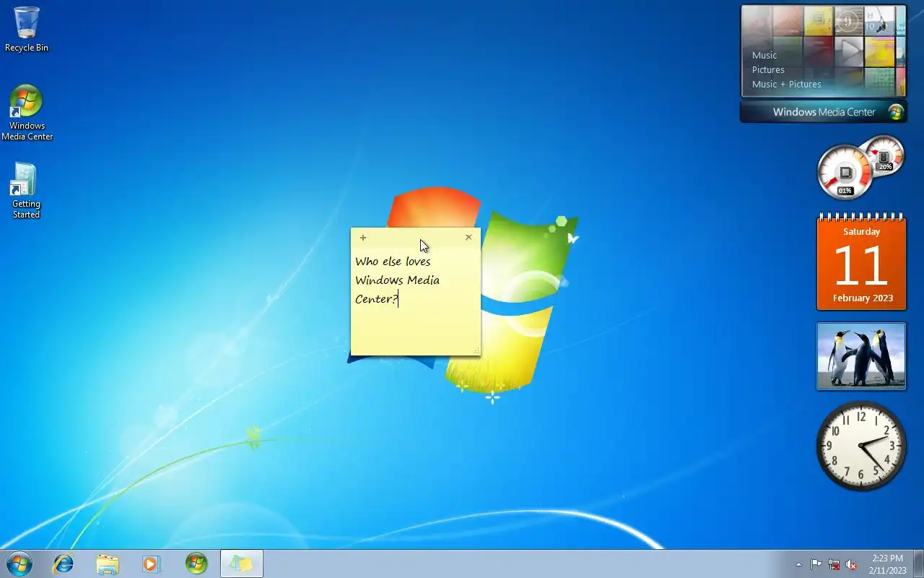Click the sticky note resize grip corner
Screen dimensions: 924x578
[x=476, y=351]
